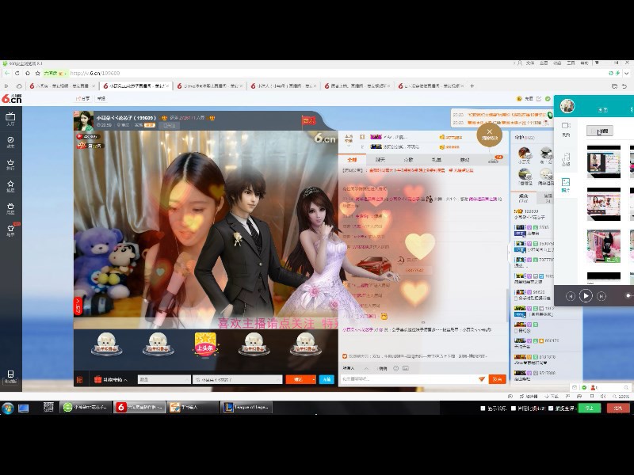
Task: Open the pictures section in side panel
Action: (x=566, y=185)
